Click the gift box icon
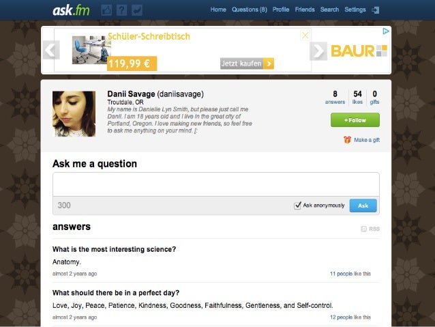Screen dimensions: 435x327 347,140
